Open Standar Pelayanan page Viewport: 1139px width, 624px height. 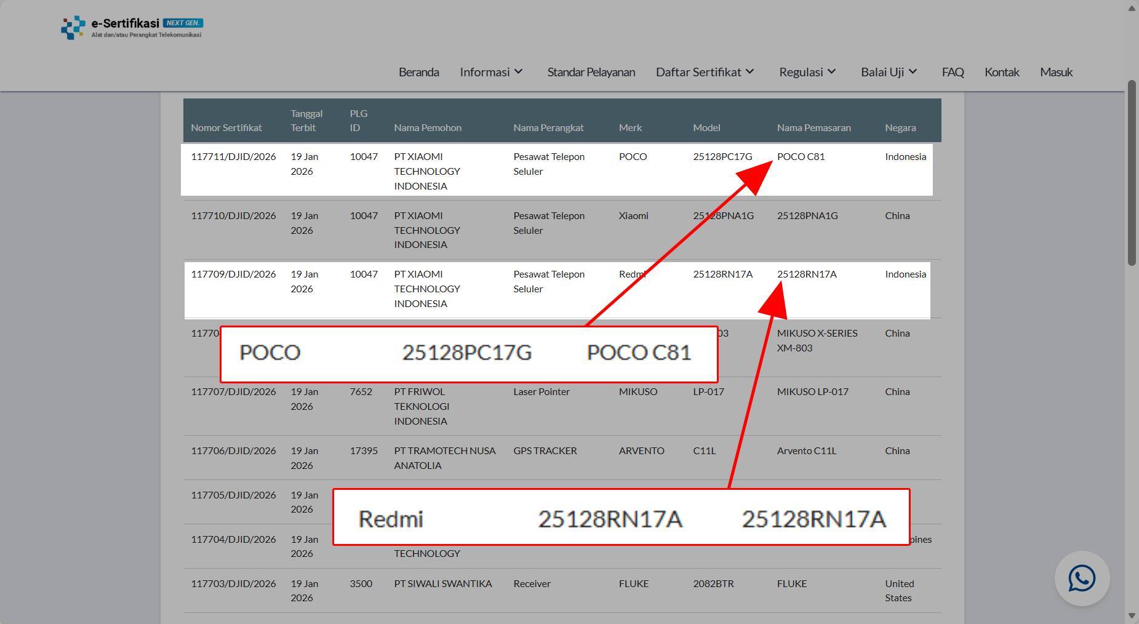click(x=591, y=72)
